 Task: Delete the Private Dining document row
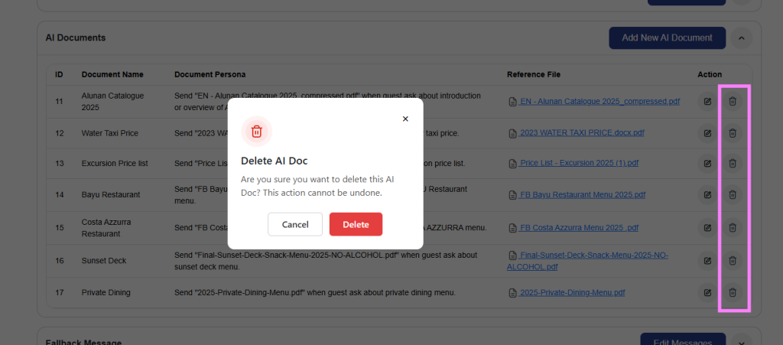732,292
